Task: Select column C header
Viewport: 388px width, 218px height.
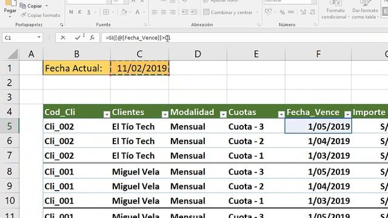Action: [139, 54]
